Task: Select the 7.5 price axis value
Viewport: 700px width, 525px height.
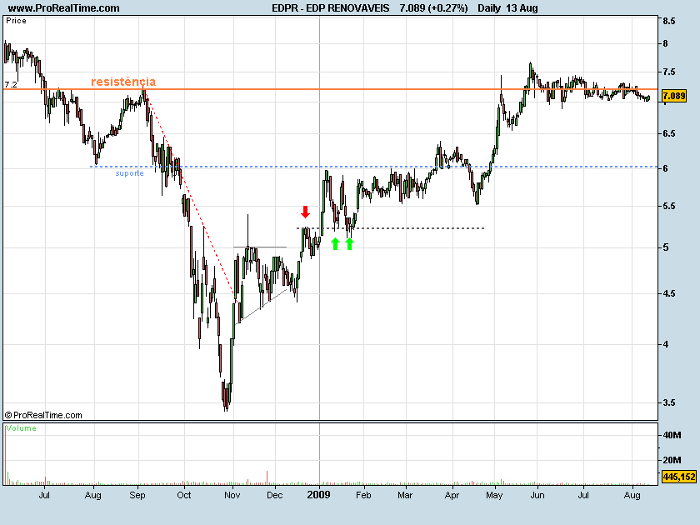Action: (668, 72)
